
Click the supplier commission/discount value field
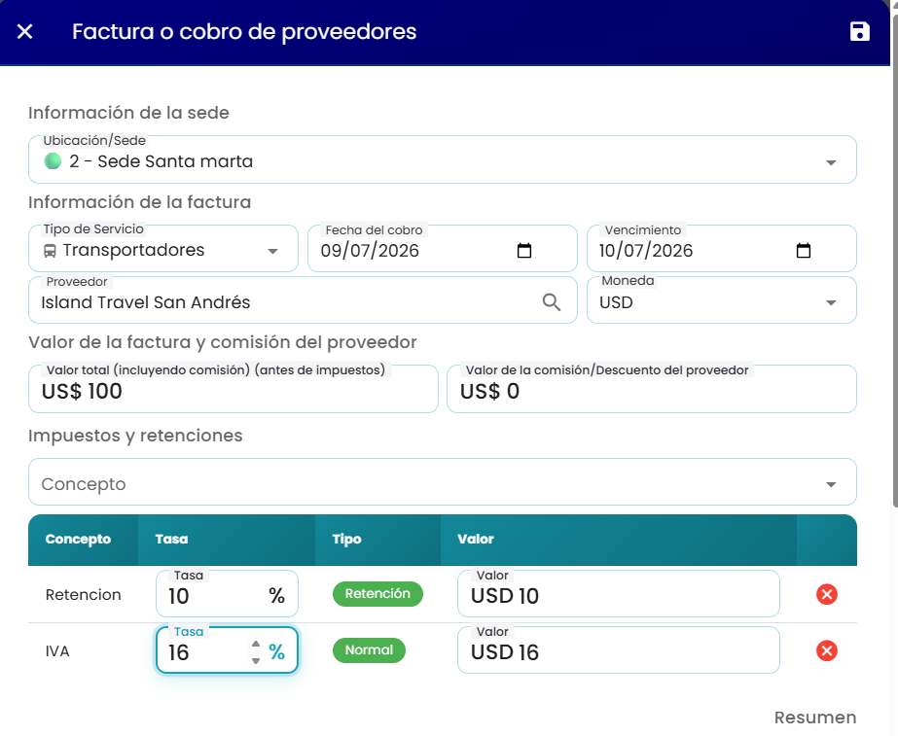pos(652,389)
